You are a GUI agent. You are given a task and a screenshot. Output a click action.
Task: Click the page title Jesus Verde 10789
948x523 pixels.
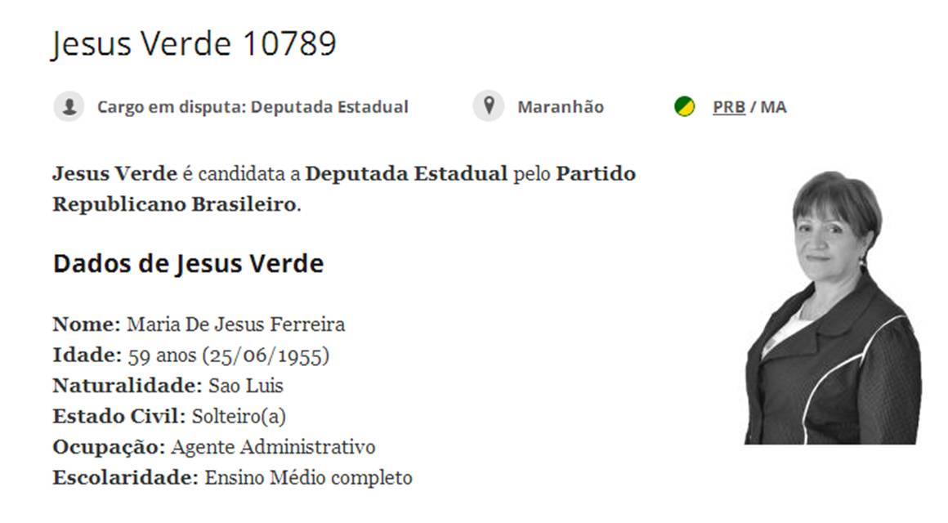click(194, 44)
